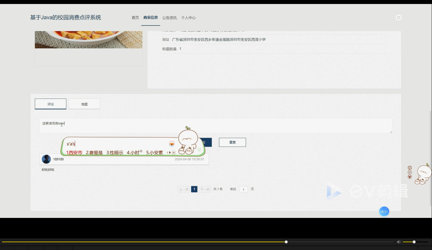The image size is (432, 250).
Task: Toggle Chinese/English with the 中 icon
Action: tap(409, 172)
